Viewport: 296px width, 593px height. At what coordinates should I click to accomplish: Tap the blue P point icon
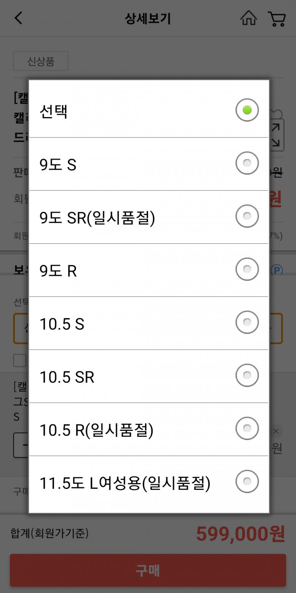point(277,270)
